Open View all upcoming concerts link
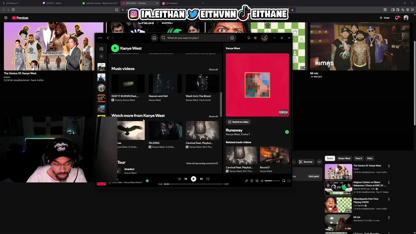Viewport: 416px width, 234px height. pyautogui.click(x=202, y=163)
